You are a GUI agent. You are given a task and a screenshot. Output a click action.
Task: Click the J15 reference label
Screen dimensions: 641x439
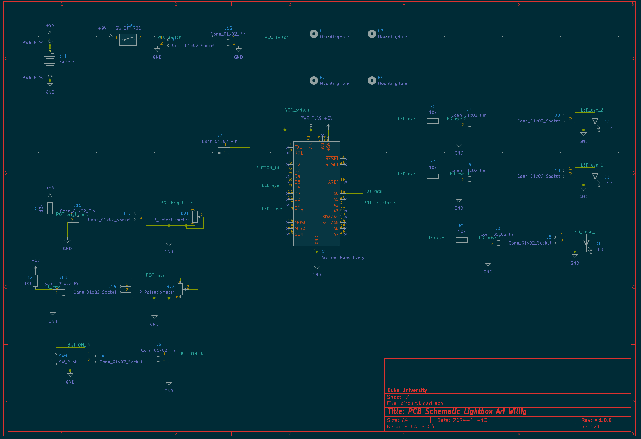click(228, 28)
